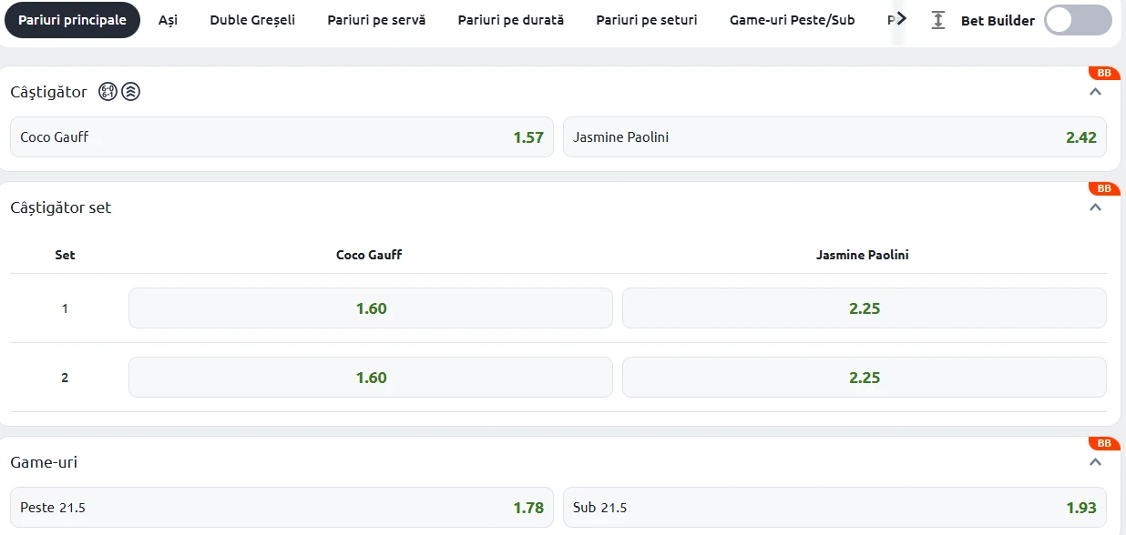
Task: Enable the Bet Builder switch
Action: [x=1077, y=20]
